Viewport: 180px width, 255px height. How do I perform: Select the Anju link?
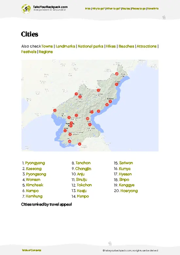81,174
